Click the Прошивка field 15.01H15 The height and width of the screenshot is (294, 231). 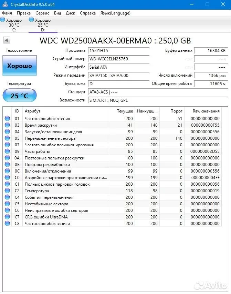point(118,50)
